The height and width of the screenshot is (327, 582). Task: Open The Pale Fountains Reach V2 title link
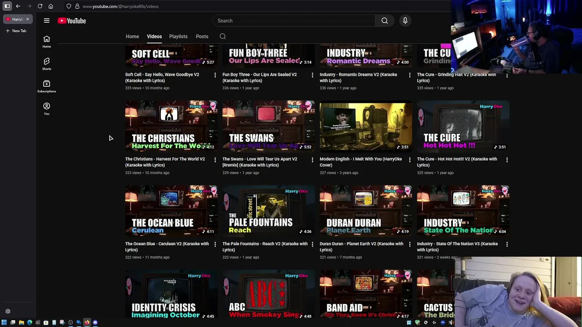(x=265, y=247)
